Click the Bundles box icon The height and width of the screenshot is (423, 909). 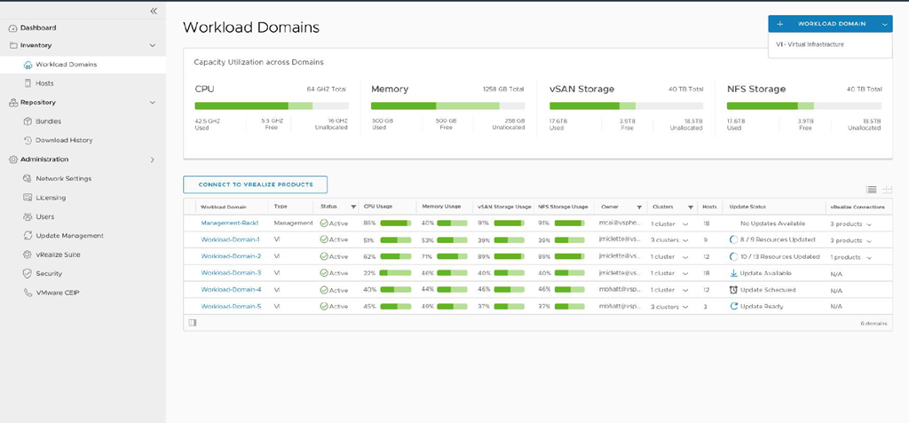pos(28,121)
